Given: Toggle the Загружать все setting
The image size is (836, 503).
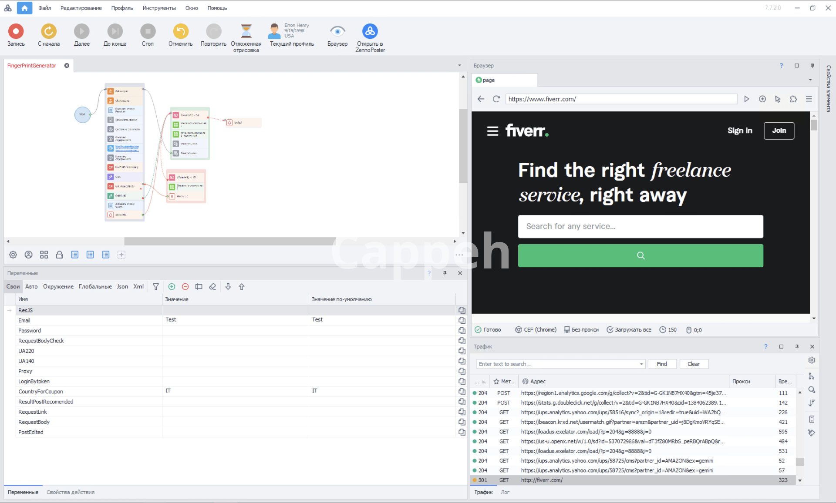Looking at the screenshot, I should (629, 330).
